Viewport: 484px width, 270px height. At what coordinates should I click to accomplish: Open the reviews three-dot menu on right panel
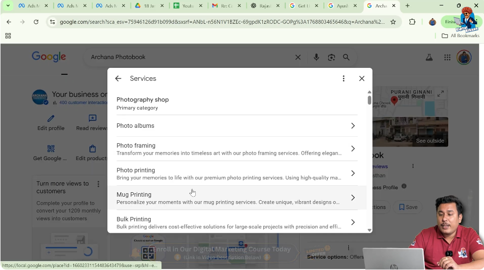click(x=413, y=166)
